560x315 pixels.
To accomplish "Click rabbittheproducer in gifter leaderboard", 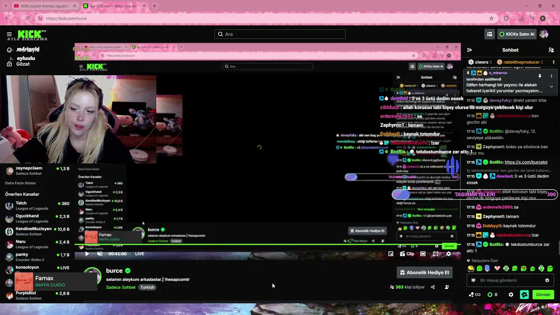I will tap(520, 62).
